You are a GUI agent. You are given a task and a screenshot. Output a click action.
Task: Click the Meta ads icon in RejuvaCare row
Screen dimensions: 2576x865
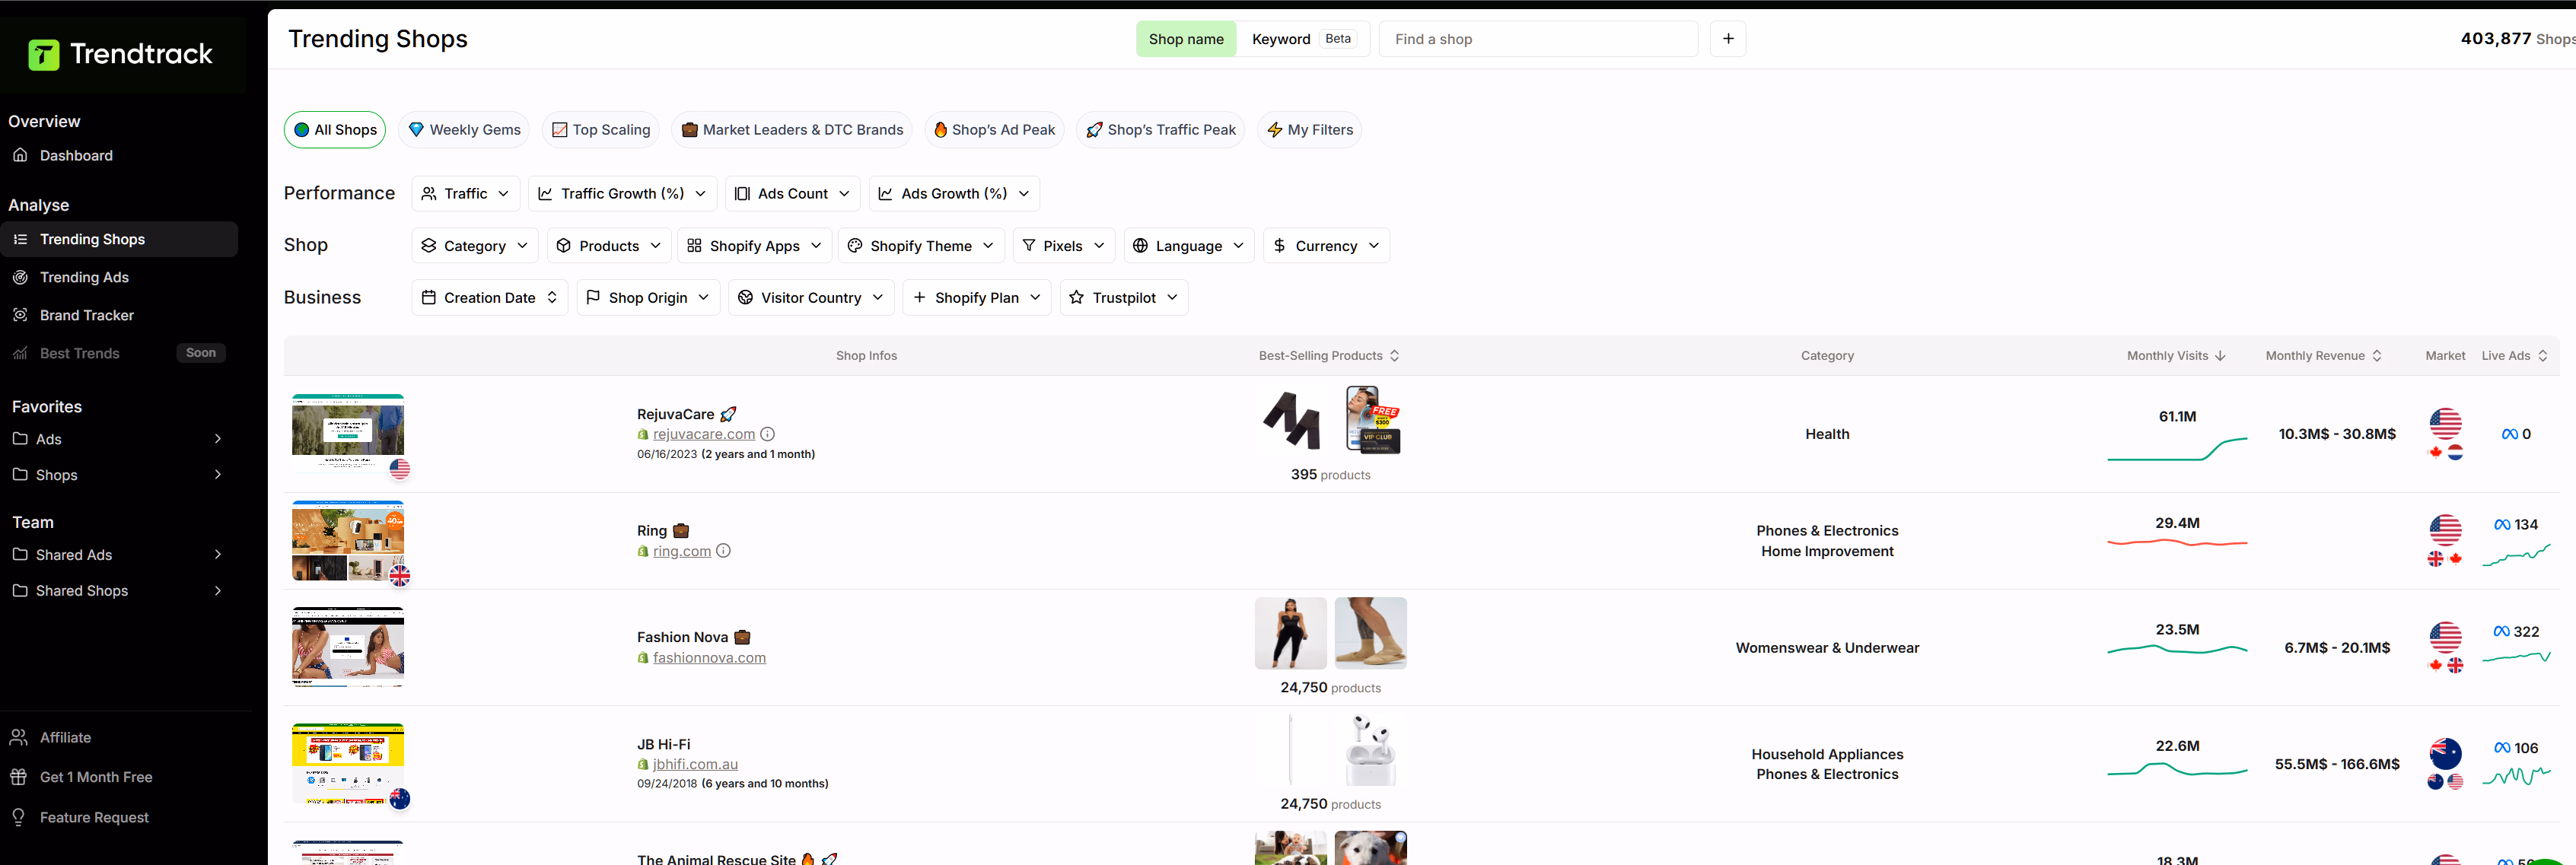coord(2509,434)
